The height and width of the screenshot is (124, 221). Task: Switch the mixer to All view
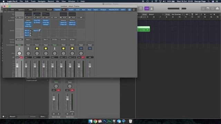point(64,10)
